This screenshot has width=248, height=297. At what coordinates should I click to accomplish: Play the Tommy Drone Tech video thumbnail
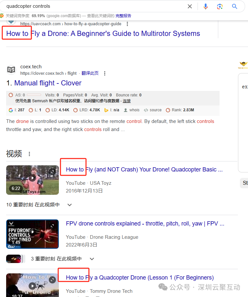click(x=32, y=285)
